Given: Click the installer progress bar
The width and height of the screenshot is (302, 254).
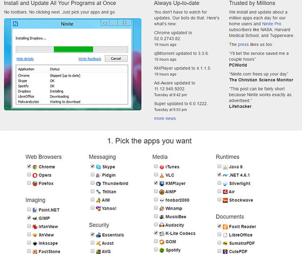Looking at the screenshot, I should pos(71,49).
